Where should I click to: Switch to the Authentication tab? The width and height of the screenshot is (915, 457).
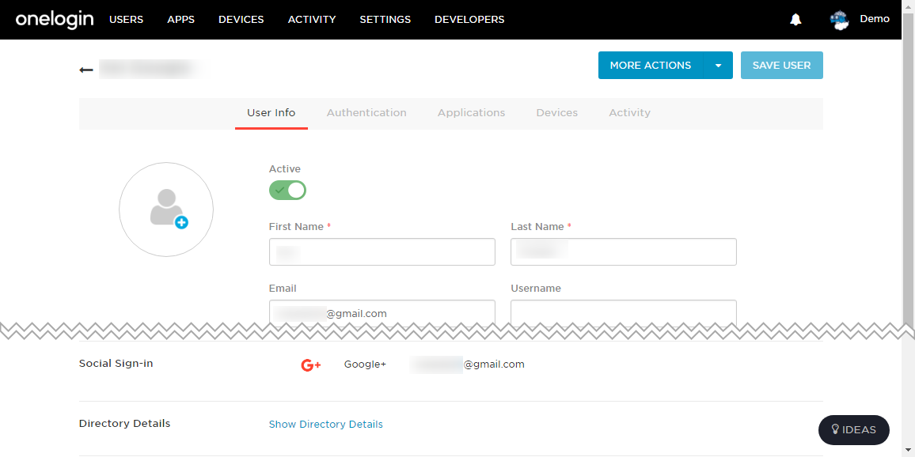[x=366, y=113]
